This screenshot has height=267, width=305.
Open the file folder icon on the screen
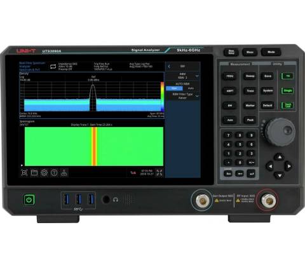click(34, 173)
